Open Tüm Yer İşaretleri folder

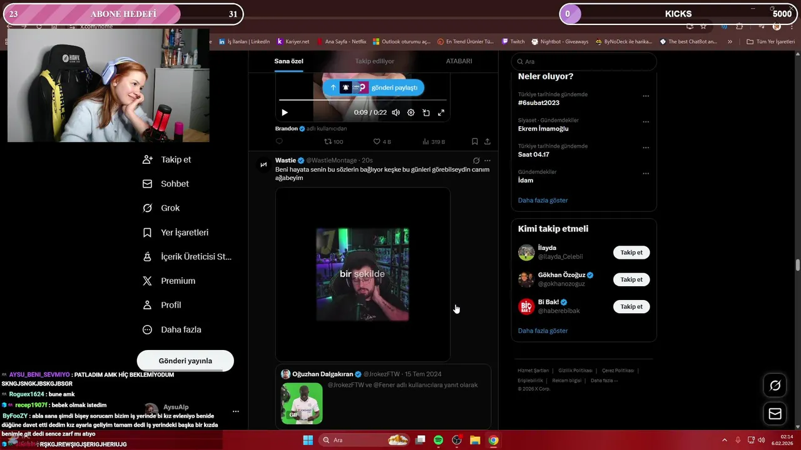[x=770, y=42]
